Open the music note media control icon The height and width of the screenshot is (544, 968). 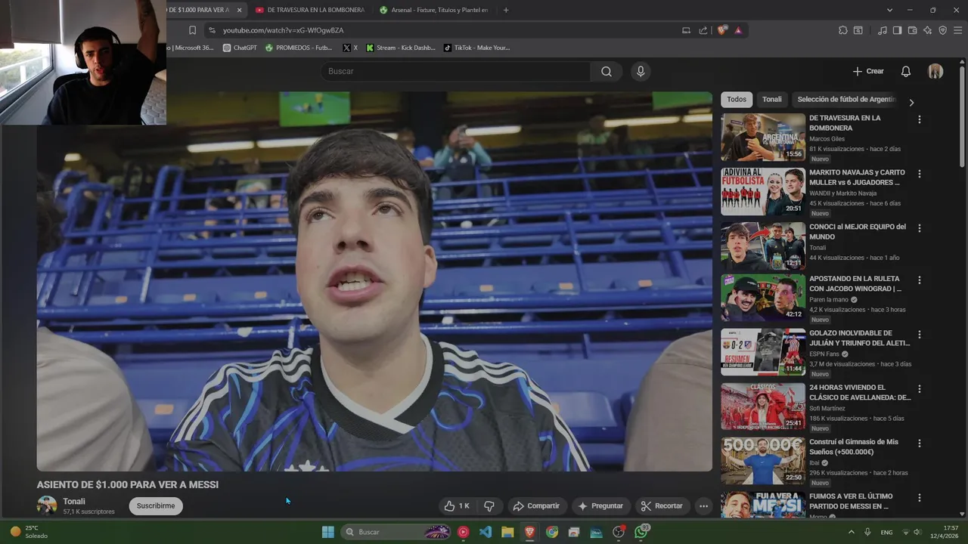click(882, 30)
